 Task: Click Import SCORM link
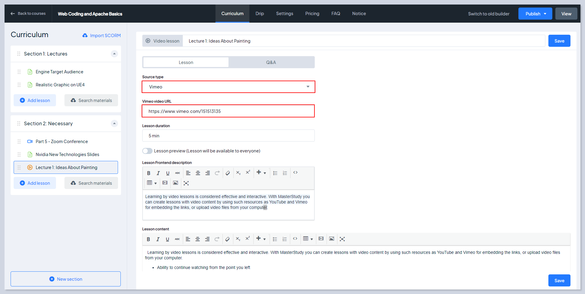click(x=102, y=35)
